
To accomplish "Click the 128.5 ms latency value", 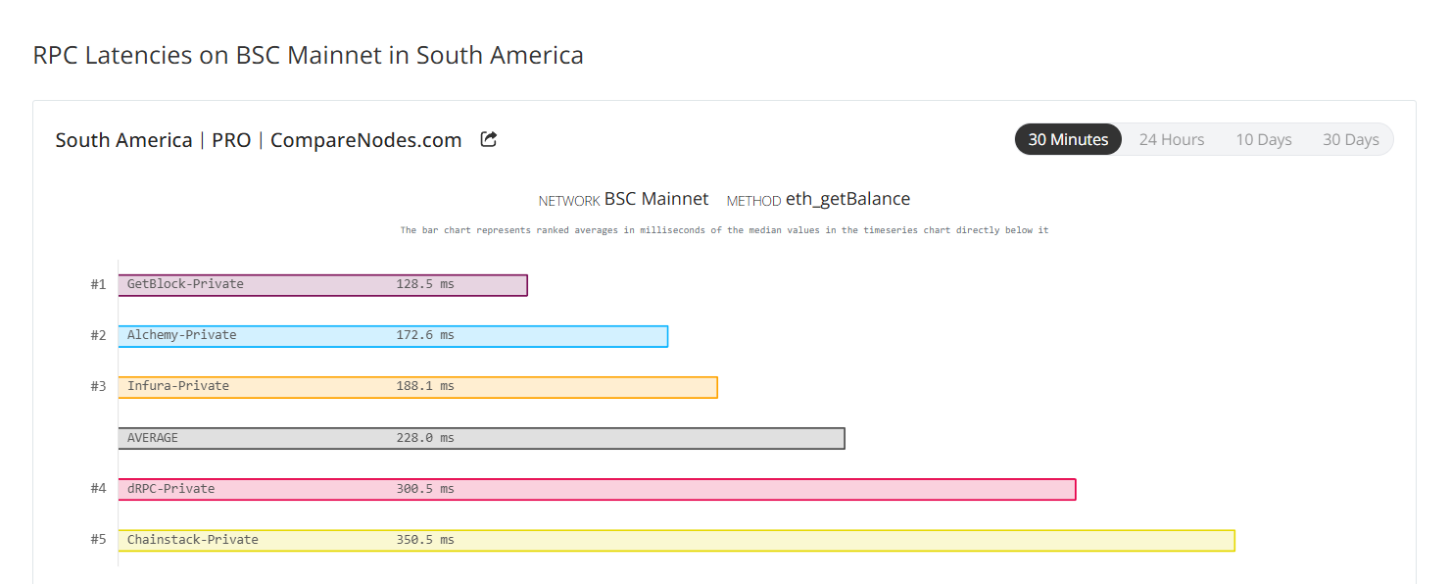I will pyautogui.click(x=425, y=284).
